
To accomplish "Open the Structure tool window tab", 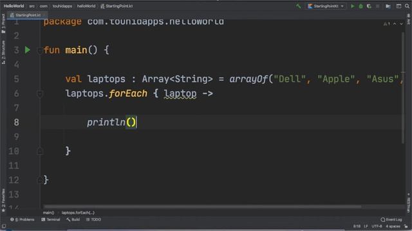I will [x=3, y=53].
